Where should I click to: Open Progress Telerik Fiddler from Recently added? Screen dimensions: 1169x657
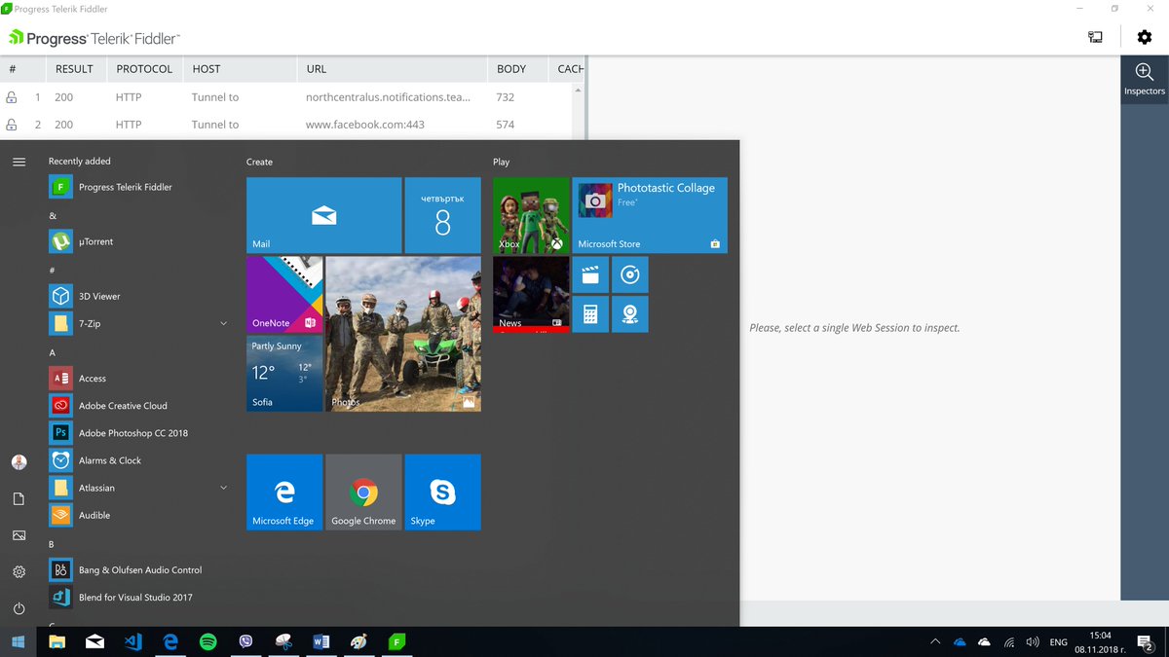click(x=139, y=187)
